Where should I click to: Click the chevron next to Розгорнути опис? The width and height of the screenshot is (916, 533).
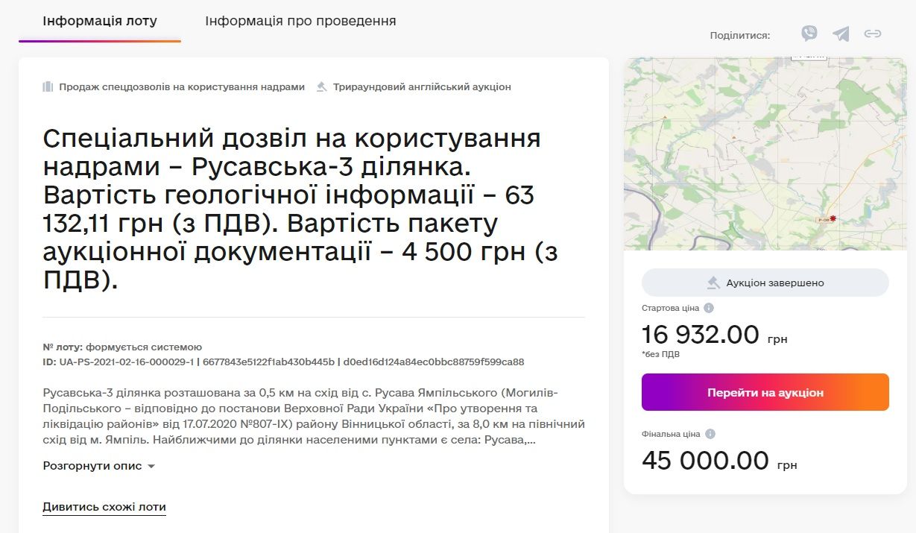[150, 465]
